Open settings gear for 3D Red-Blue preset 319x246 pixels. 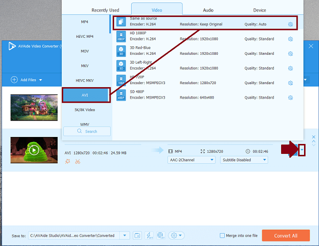pyautogui.click(x=290, y=54)
